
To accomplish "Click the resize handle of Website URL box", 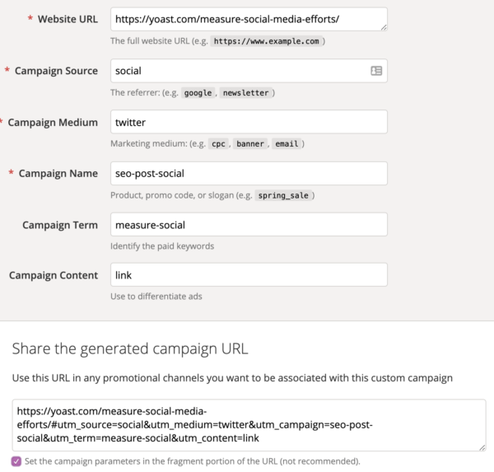I will coord(384,27).
